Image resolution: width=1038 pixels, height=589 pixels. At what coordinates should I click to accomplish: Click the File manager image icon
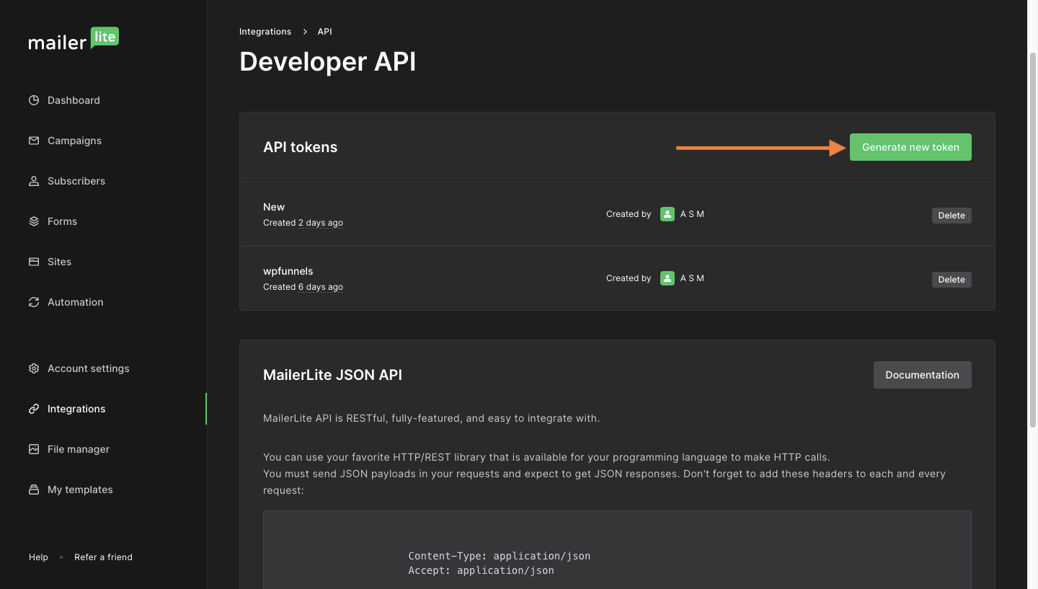pyautogui.click(x=34, y=449)
